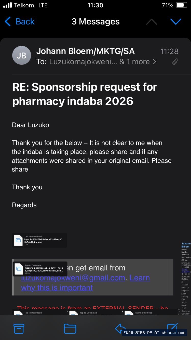Tap the 3 Messages thread title
Screen dimensions: 191x340
tap(95, 22)
